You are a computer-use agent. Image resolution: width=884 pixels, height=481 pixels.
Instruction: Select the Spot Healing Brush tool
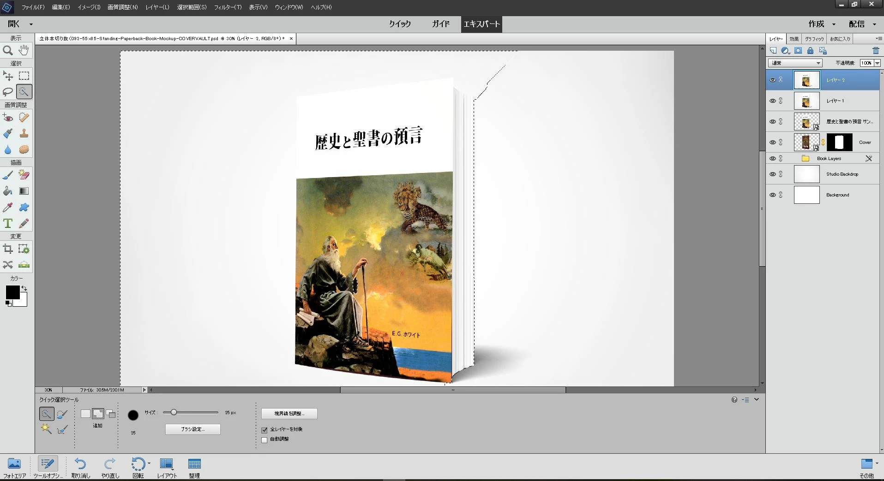click(x=24, y=118)
